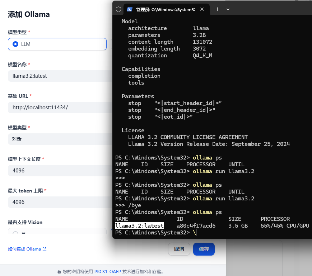
Task: Select the 管理员: C:\Windows\System32 terminal tab
Action: tap(167, 9)
